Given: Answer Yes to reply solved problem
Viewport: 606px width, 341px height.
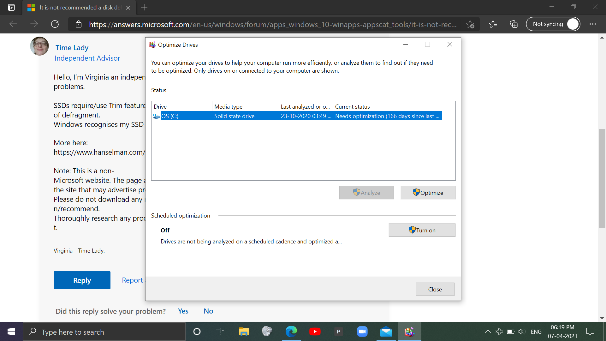Looking at the screenshot, I should 183,311.
